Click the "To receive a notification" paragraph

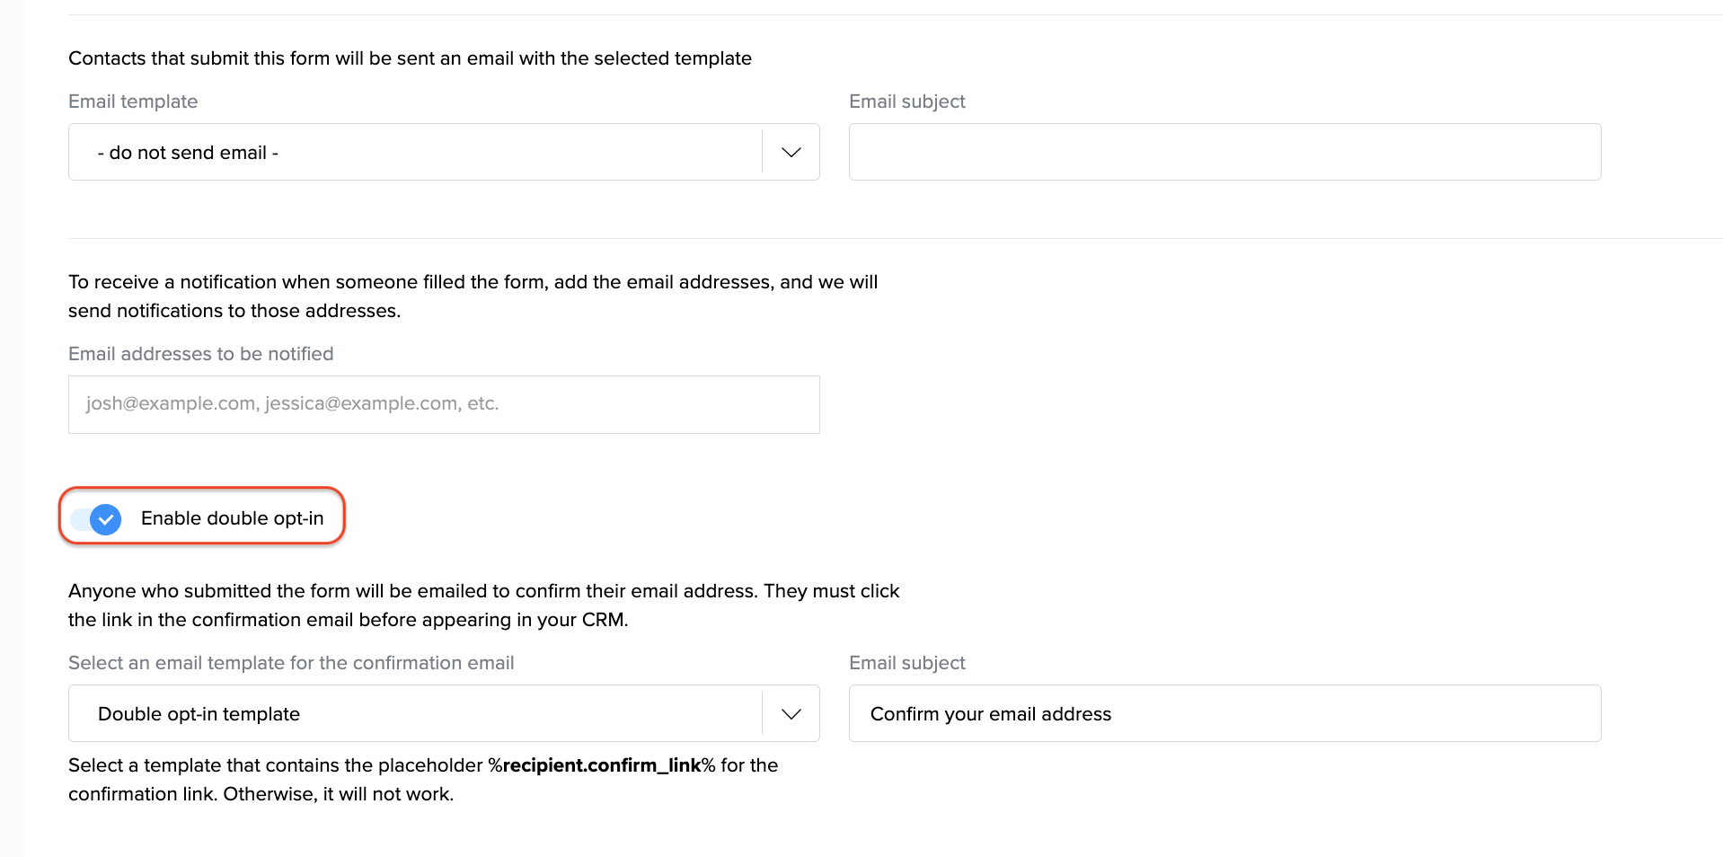tap(473, 282)
